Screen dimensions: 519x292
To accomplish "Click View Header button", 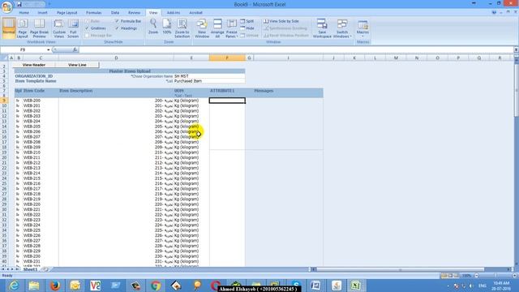I will (x=34, y=65).
